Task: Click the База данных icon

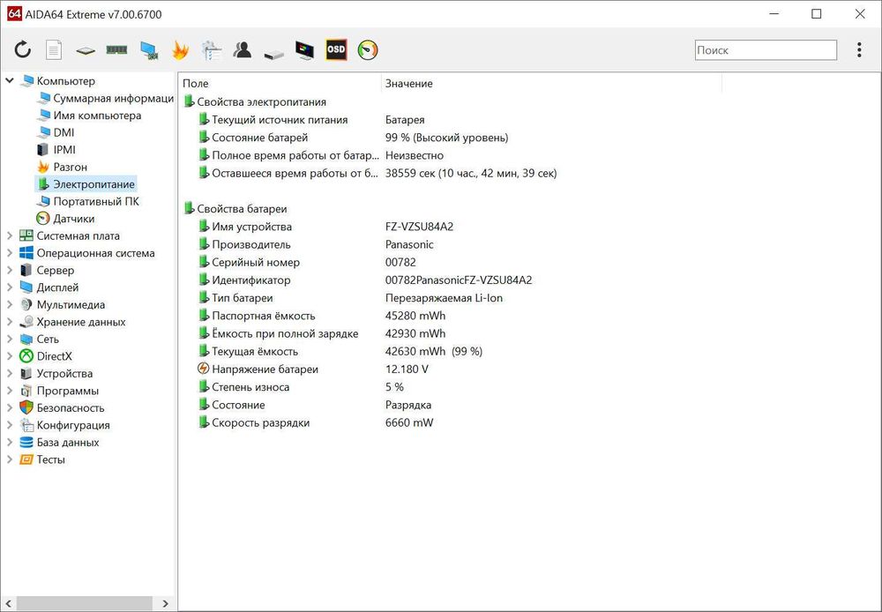Action: point(26,442)
